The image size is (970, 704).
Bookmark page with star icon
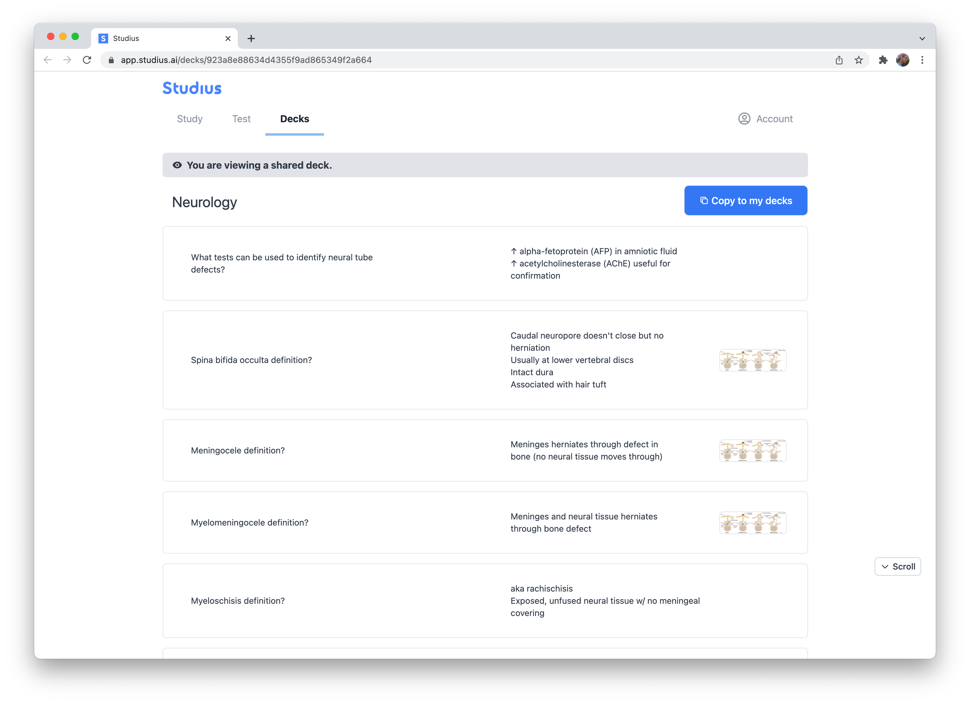(x=858, y=60)
